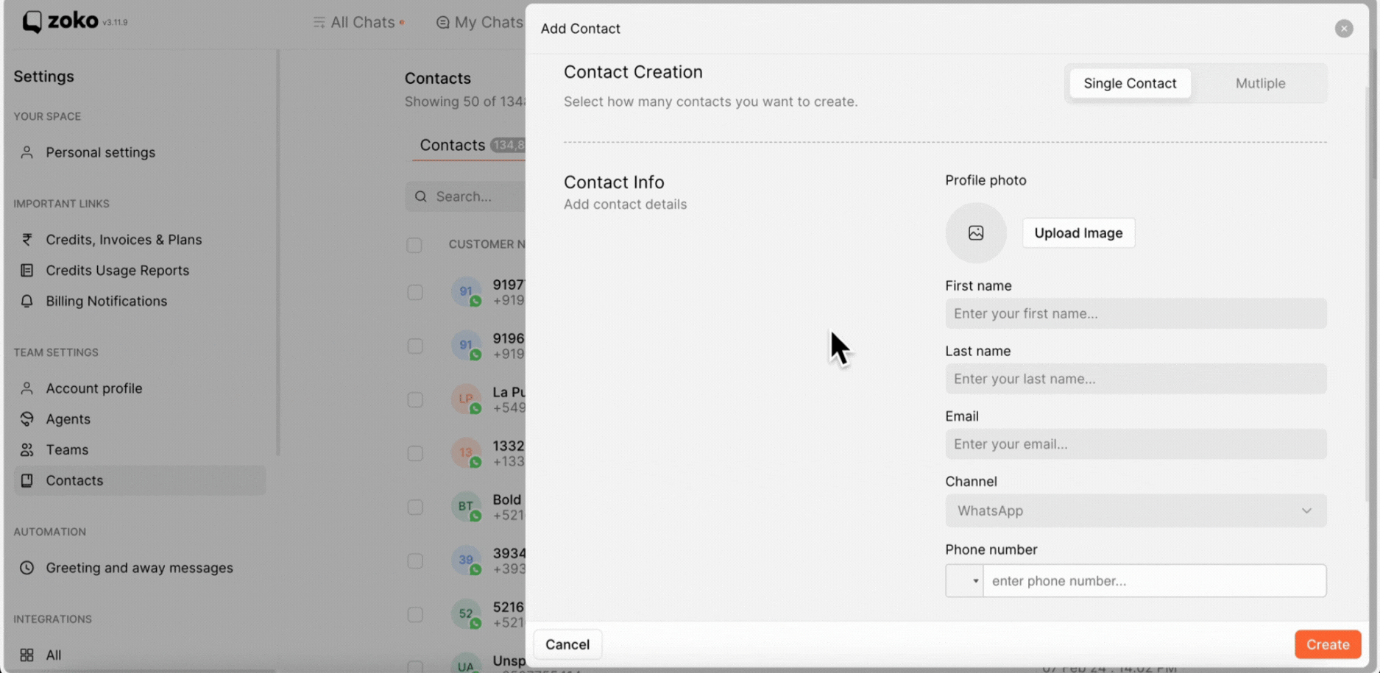
Task: Select the La Pu contact checkbox
Action: [415, 399]
